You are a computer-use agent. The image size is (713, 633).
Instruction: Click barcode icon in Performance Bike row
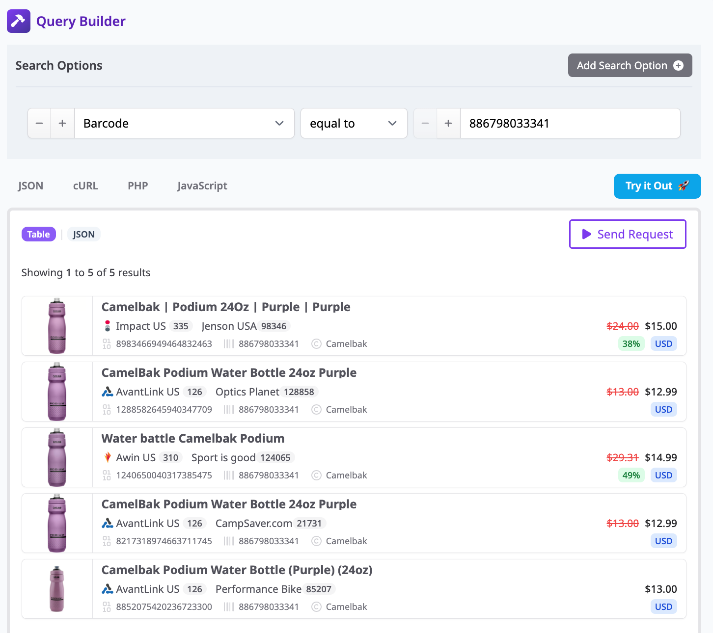pyautogui.click(x=229, y=607)
